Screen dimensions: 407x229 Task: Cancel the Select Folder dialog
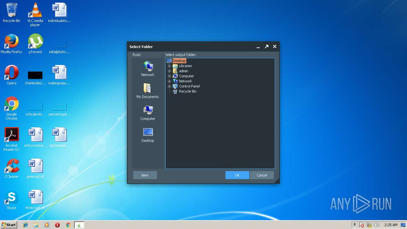[262, 175]
